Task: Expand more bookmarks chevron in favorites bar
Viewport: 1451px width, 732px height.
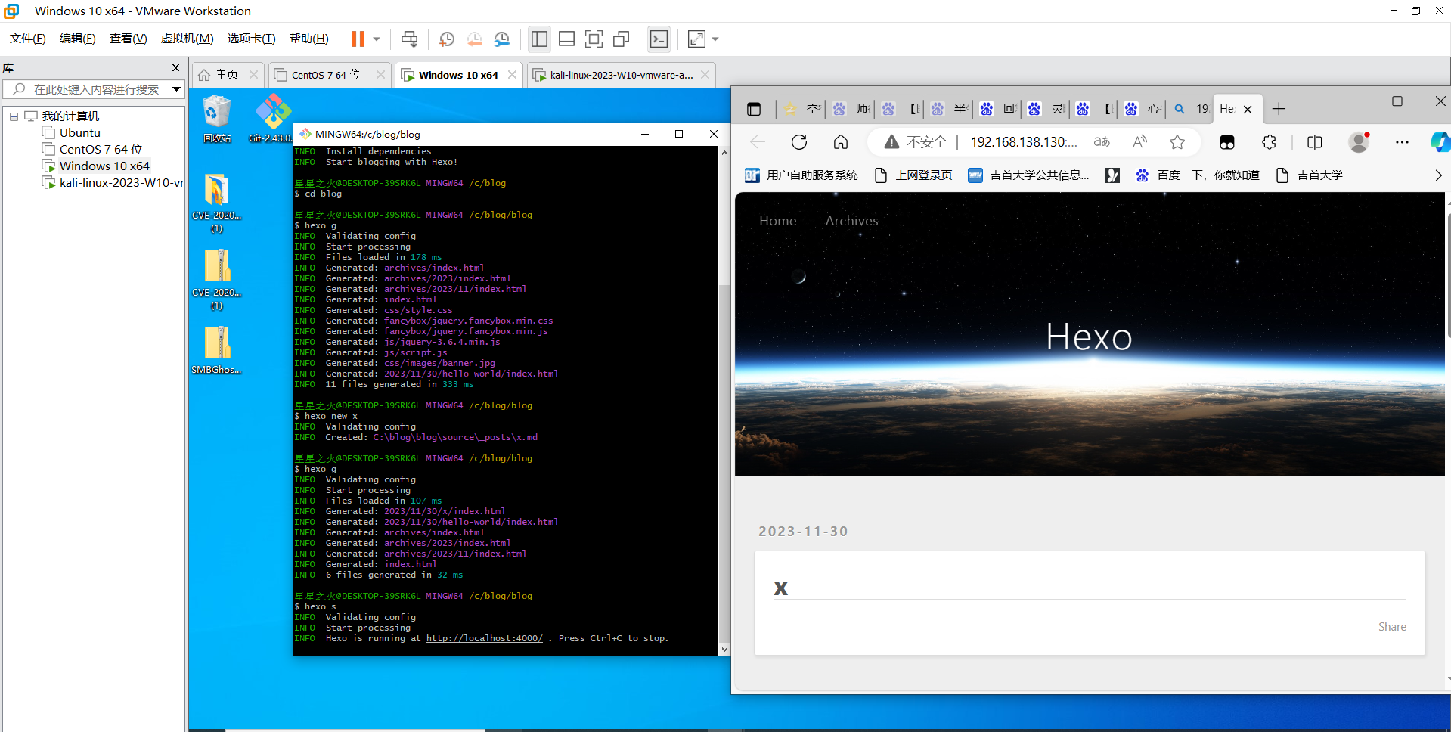Action: point(1438,175)
